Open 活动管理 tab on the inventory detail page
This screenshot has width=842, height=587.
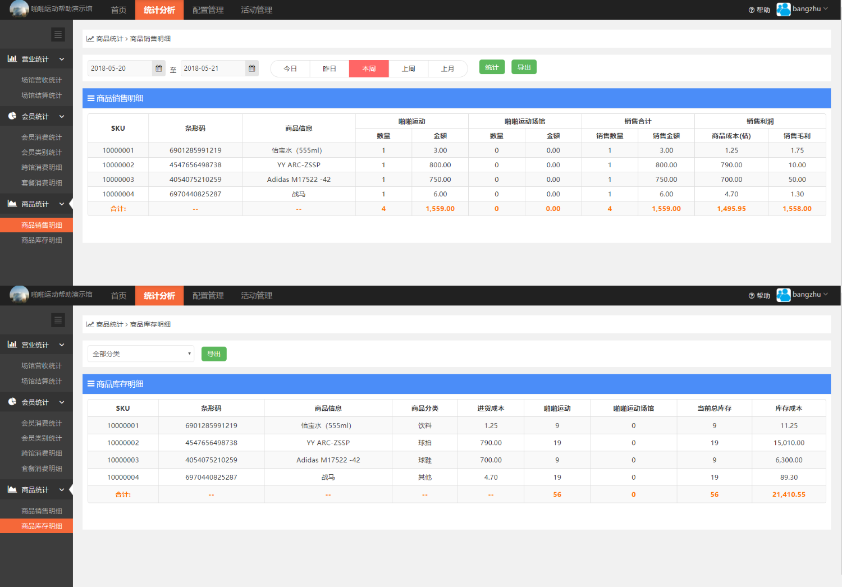point(257,296)
